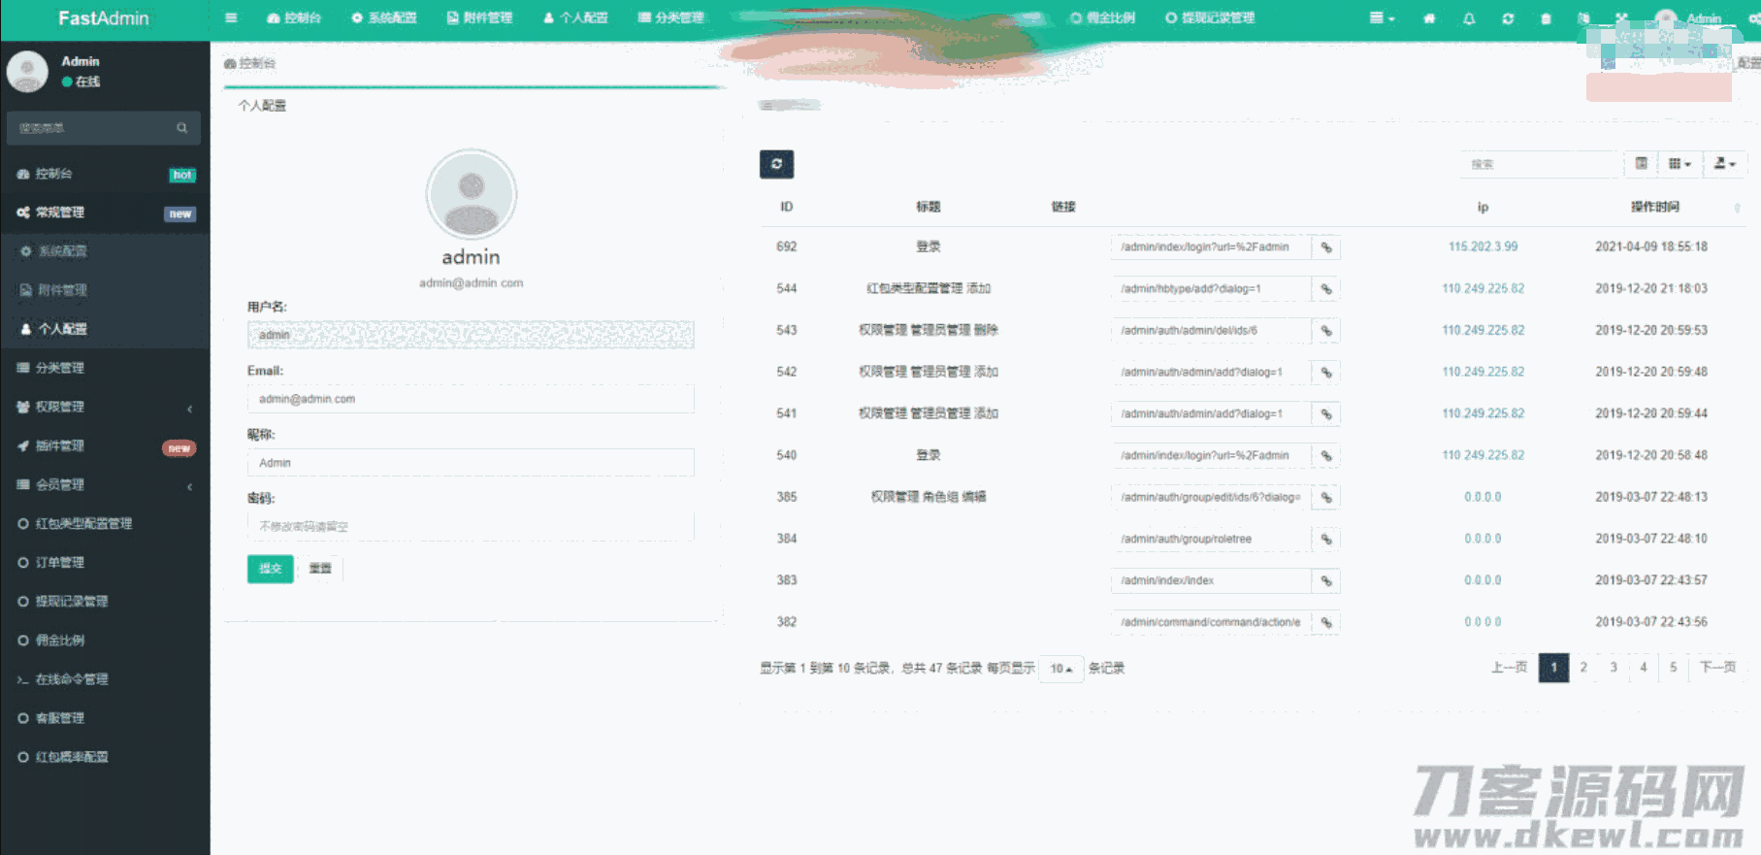Open 系统配置 in the top navigation

coord(384,18)
